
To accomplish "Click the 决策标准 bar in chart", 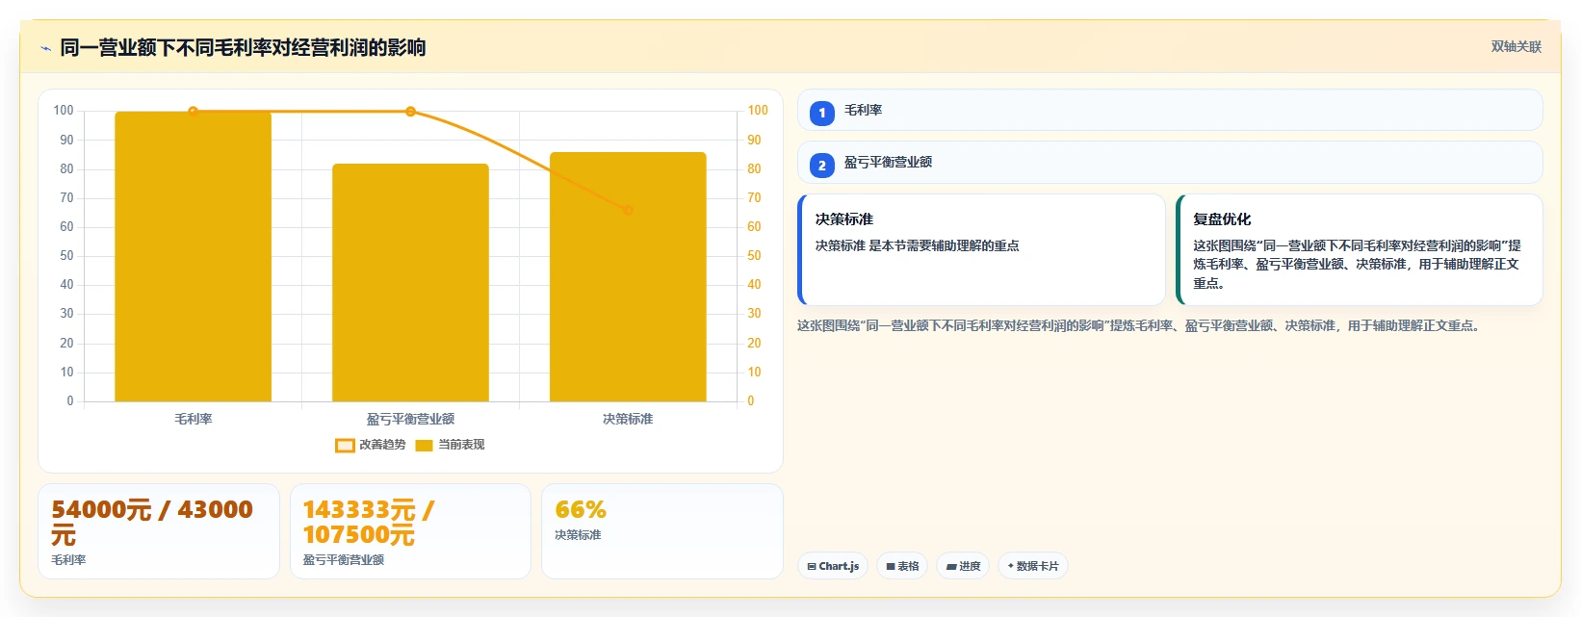I will (x=628, y=276).
